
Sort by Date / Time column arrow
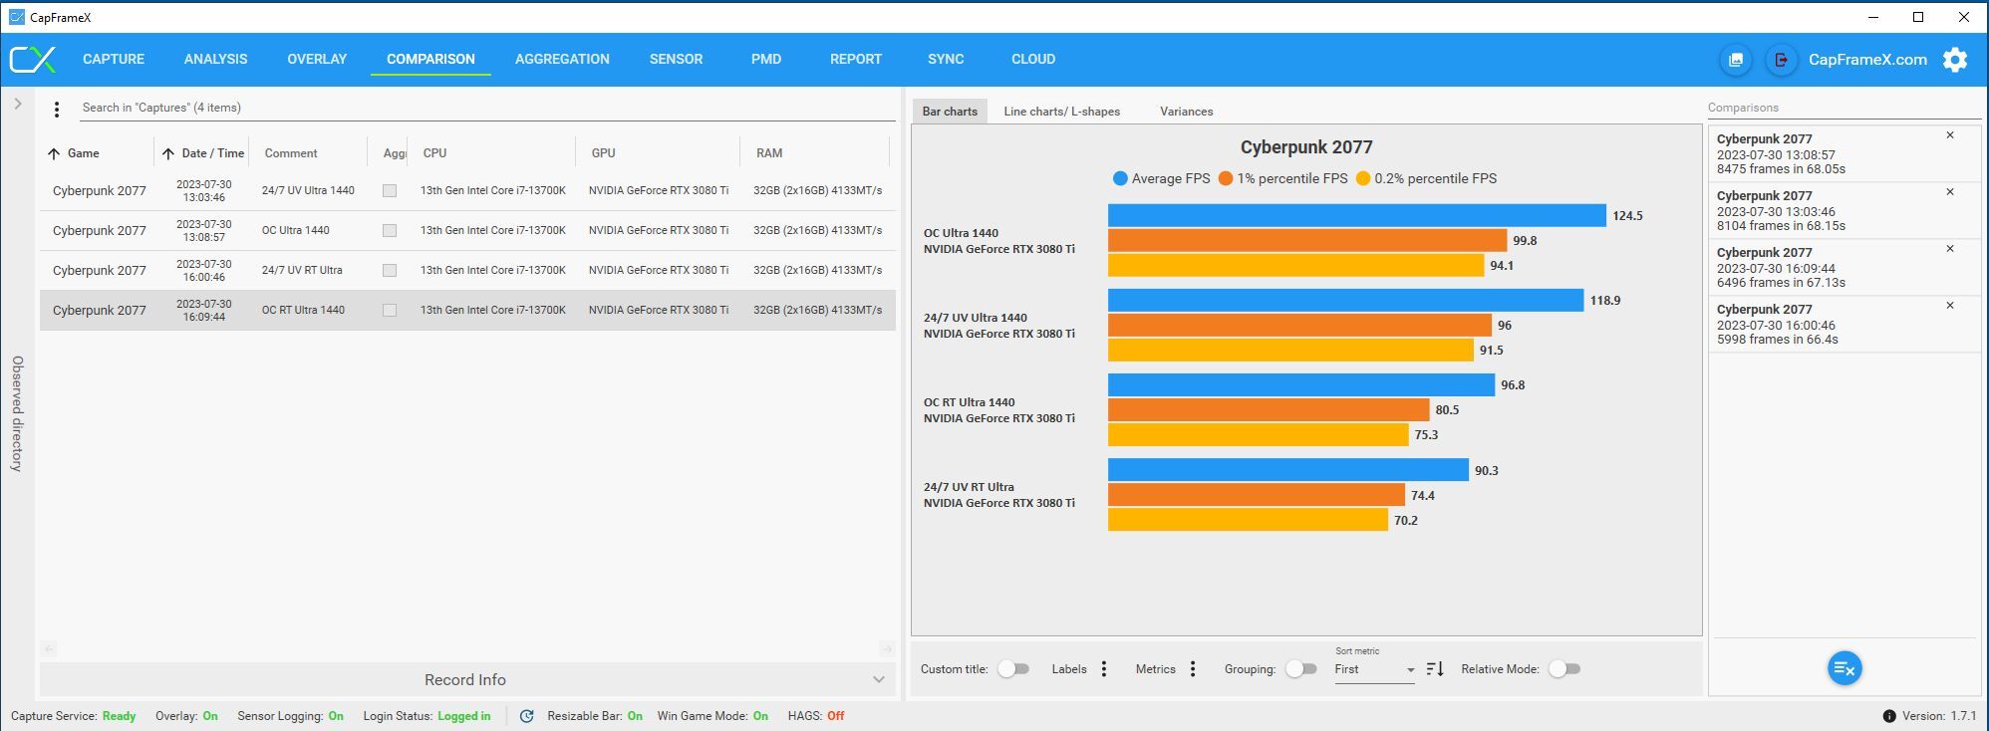pos(168,153)
